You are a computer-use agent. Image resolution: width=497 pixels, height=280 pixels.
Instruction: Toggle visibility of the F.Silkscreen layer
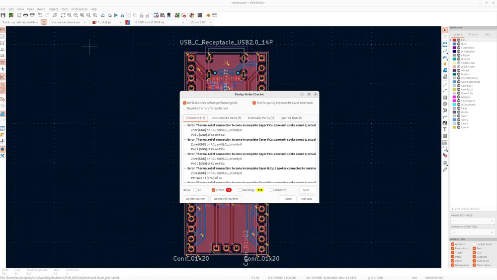(459, 63)
